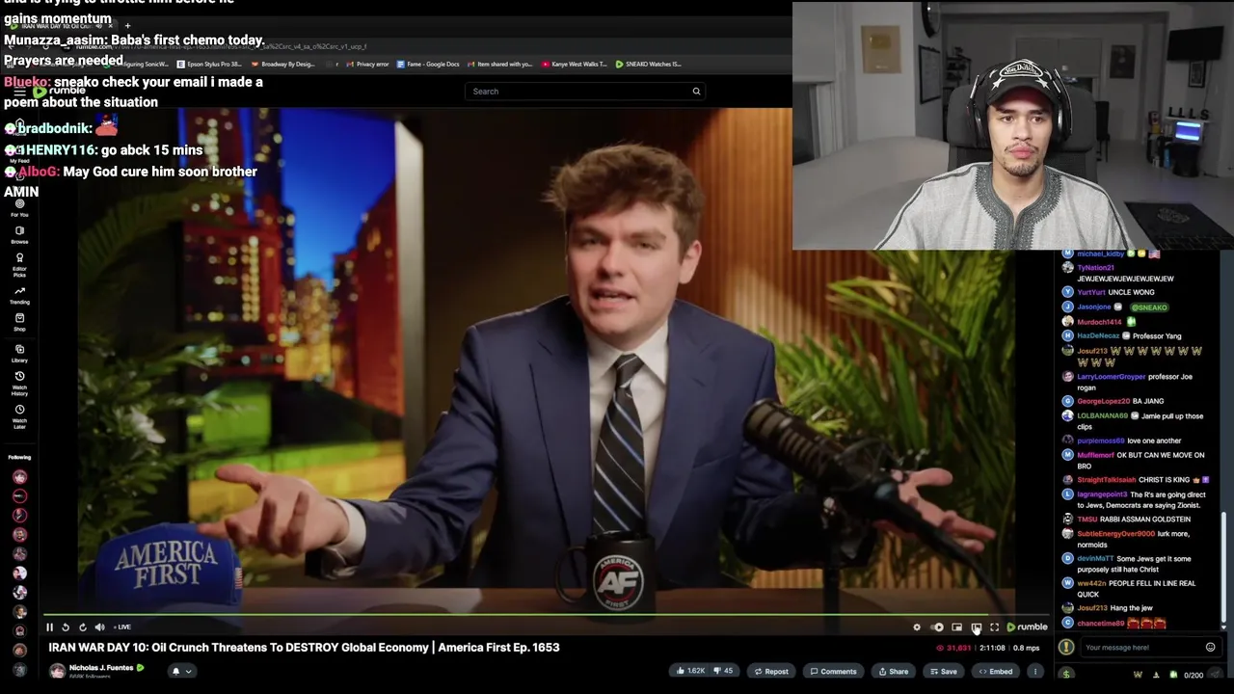
Task: Open the three-dot more options menu
Action: tap(1035, 671)
